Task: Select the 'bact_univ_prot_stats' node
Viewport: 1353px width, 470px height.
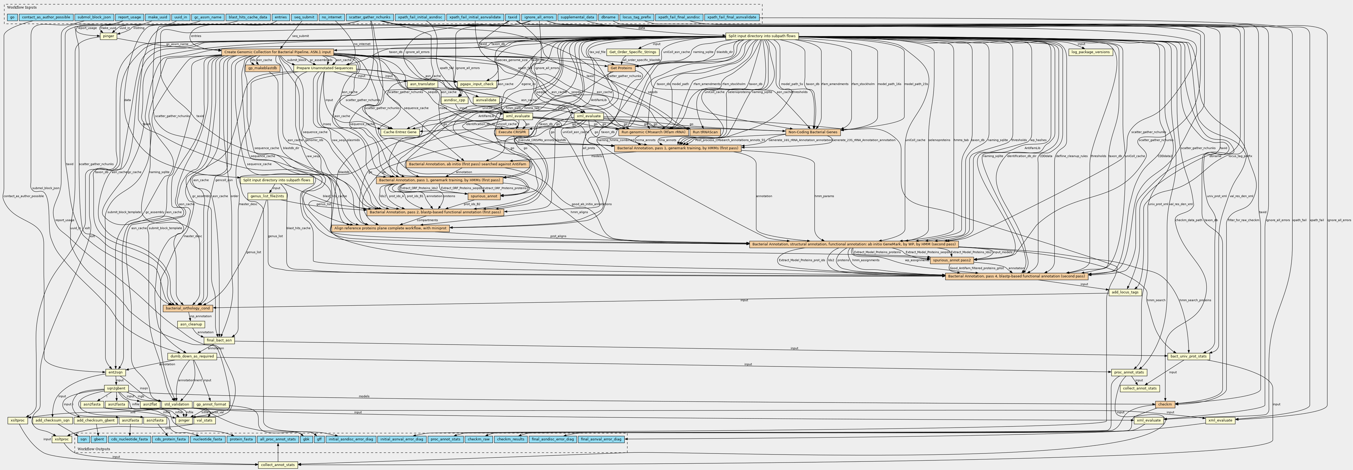Action: 1188,357
